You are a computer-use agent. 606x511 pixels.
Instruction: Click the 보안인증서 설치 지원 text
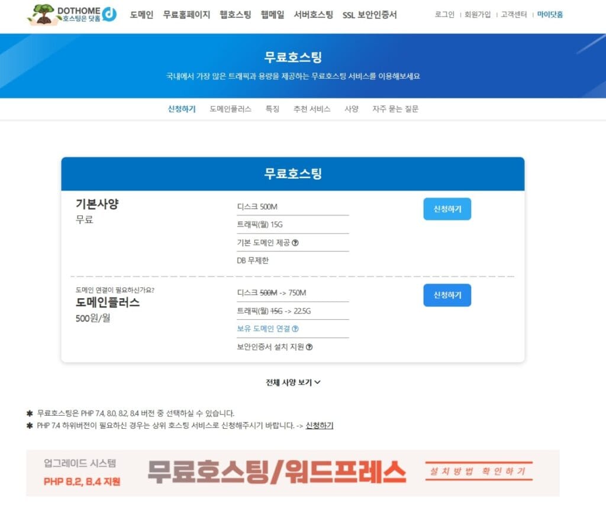pos(270,347)
